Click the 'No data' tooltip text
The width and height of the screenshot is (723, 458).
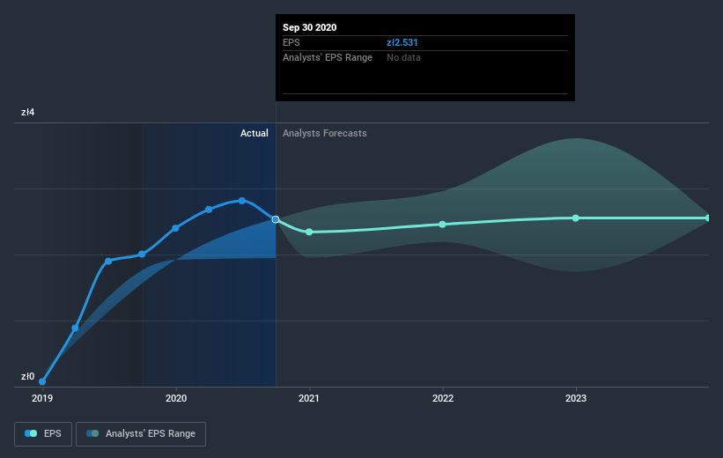(x=403, y=57)
